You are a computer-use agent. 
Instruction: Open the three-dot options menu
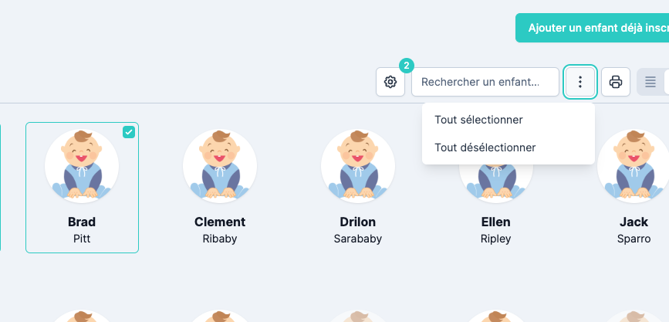pyautogui.click(x=580, y=82)
